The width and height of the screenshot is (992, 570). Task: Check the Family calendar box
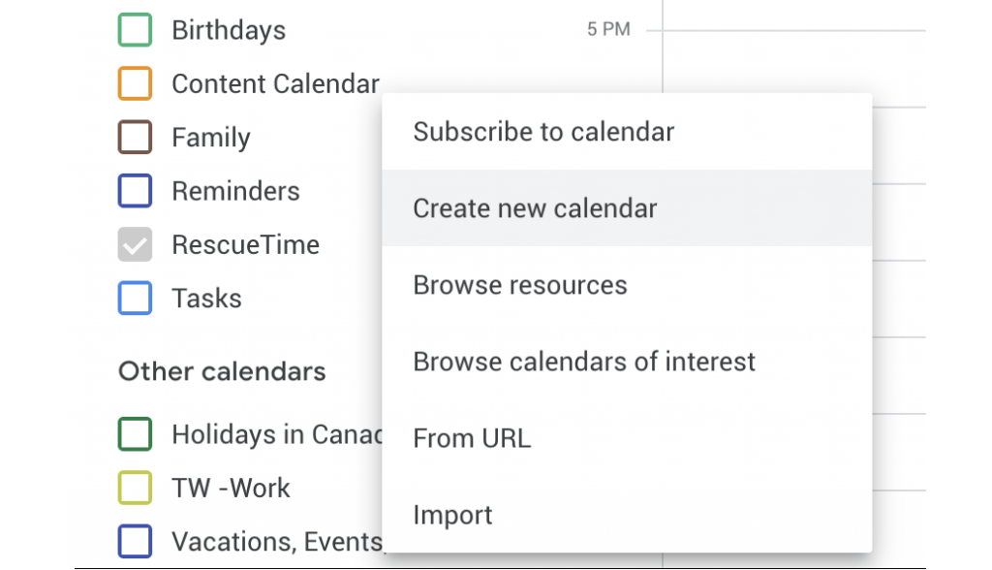[x=135, y=138]
